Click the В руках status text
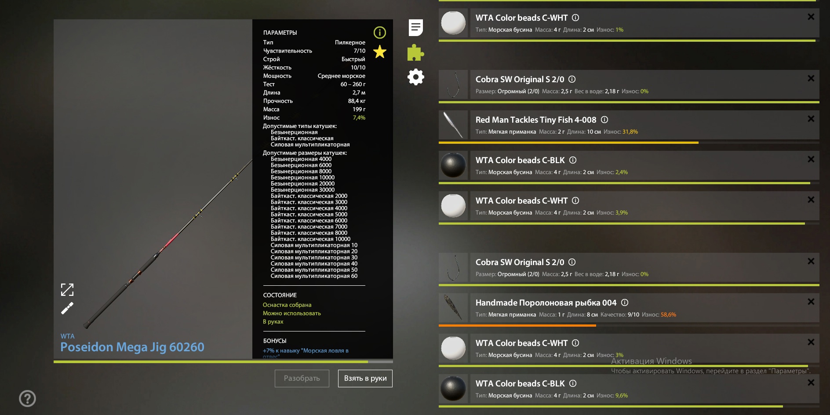Image resolution: width=830 pixels, height=415 pixels. (273, 321)
